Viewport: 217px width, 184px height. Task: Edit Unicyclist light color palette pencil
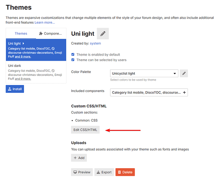point(184,73)
